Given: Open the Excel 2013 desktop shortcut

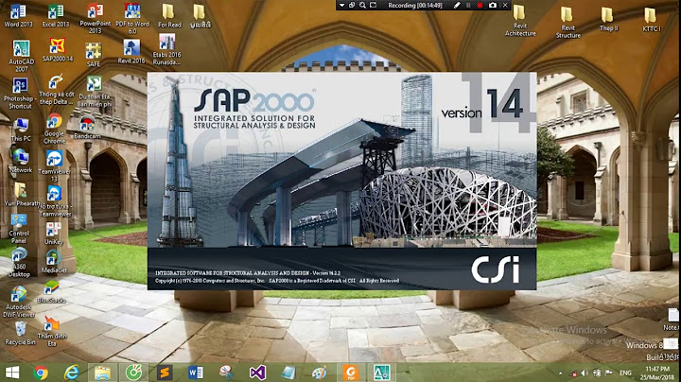Looking at the screenshot, I should tap(56, 16).
